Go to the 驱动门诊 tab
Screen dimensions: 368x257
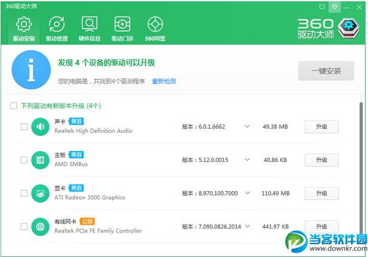pos(122,29)
